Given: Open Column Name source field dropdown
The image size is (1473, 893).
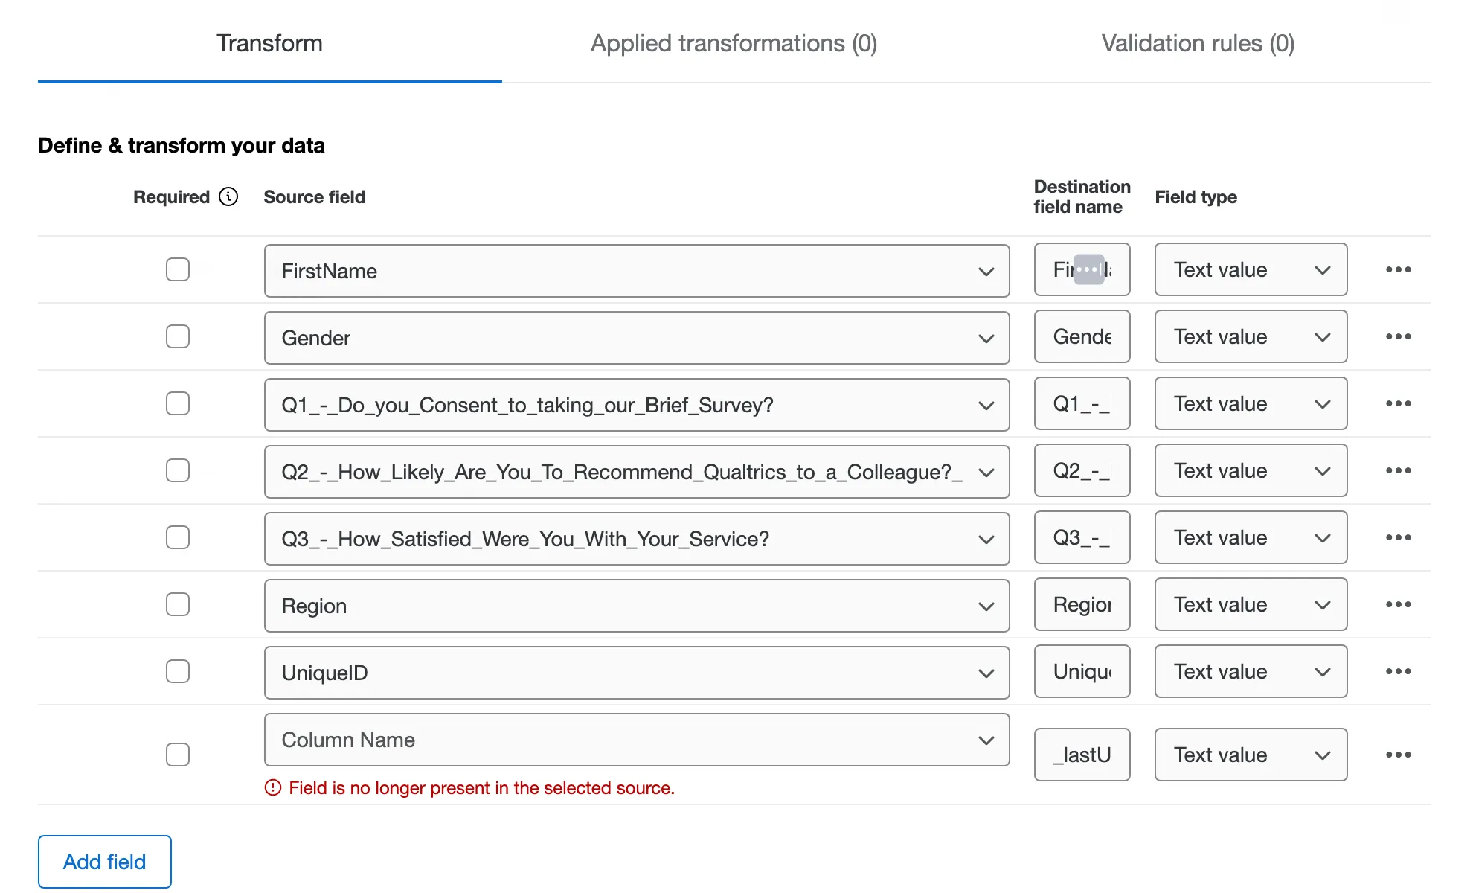Looking at the screenshot, I should [x=636, y=740].
